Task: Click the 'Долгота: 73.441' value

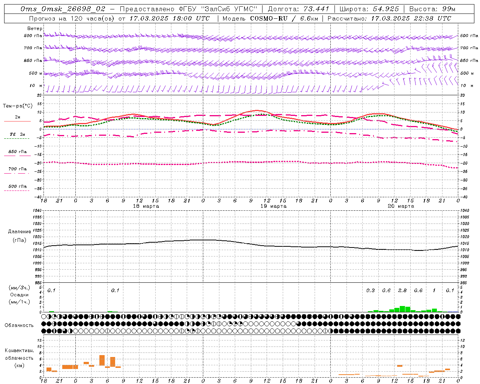Action: (298, 9)
